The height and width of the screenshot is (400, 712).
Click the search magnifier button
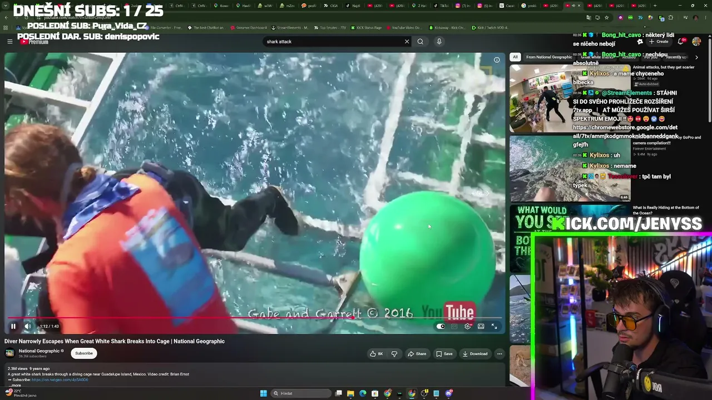pos(421,41)
